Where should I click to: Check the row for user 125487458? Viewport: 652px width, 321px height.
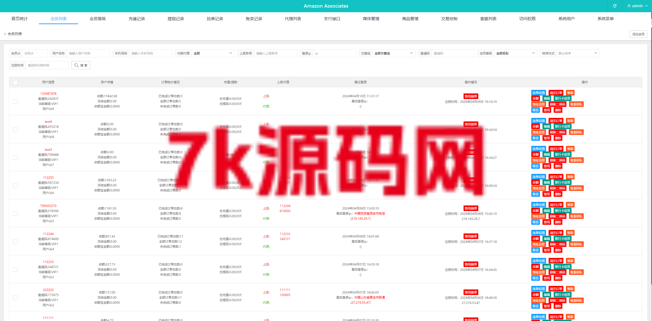click(x=15, y=102)
